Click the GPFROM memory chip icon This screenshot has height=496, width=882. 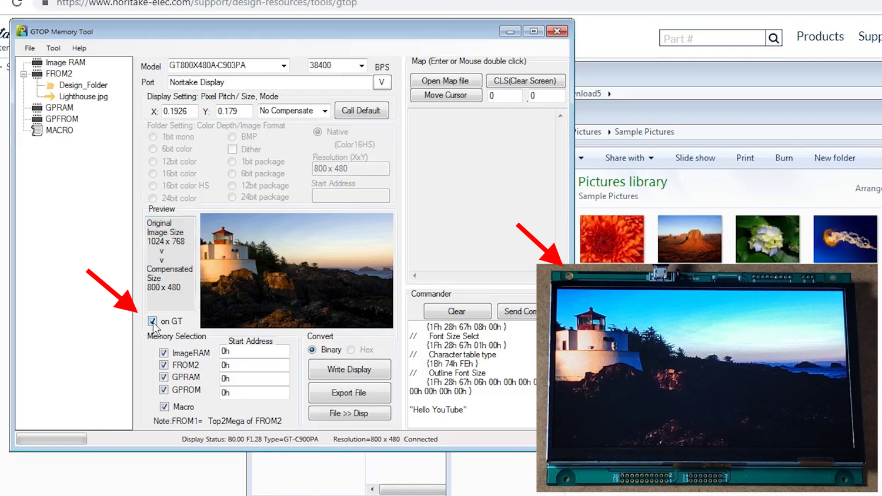[37, 119]
